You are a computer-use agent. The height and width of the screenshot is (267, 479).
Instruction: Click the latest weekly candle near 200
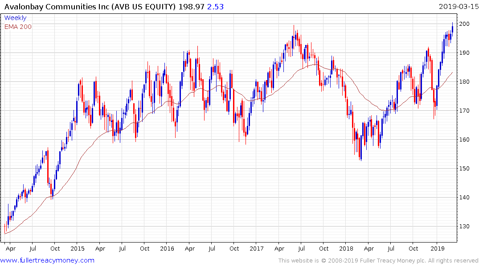(x=452, y=28)
